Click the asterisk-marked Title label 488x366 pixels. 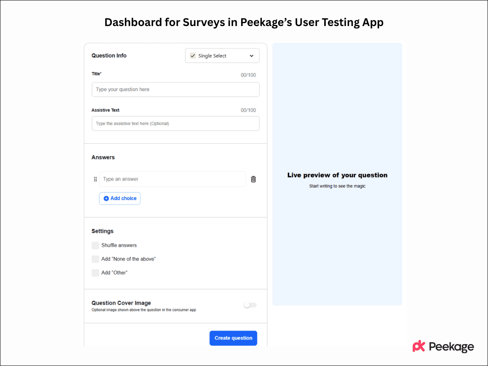point(96,74)
